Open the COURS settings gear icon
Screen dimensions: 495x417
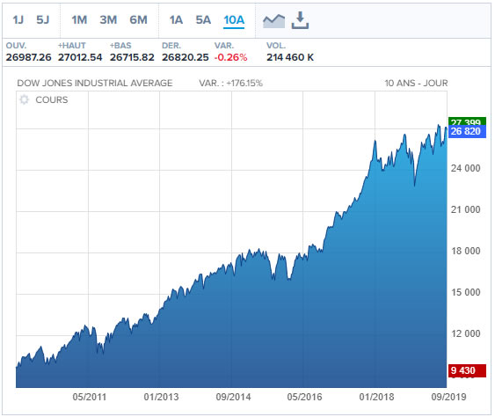point(24,99)
